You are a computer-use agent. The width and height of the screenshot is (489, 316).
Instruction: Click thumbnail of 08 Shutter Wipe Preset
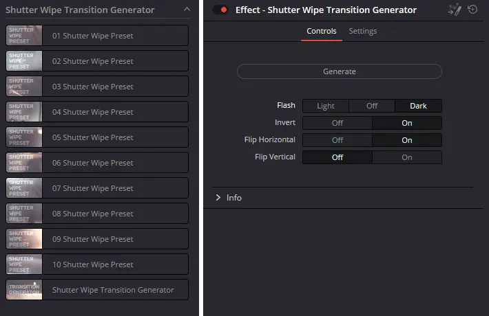pos(24,214)
